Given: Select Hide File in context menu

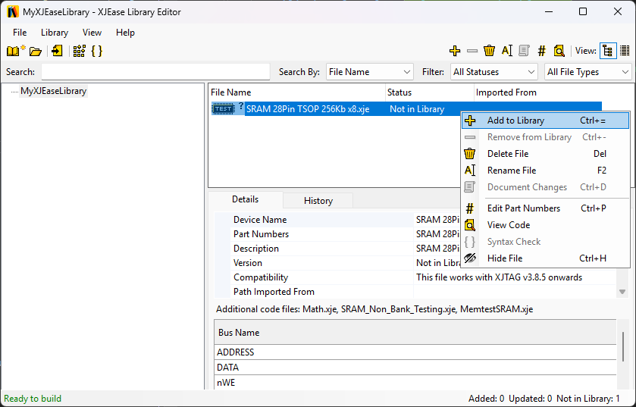Looking at the screenshot, I should [504, 258].
